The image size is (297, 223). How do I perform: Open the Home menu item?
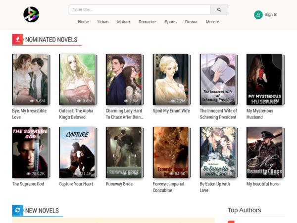point(83,22)
